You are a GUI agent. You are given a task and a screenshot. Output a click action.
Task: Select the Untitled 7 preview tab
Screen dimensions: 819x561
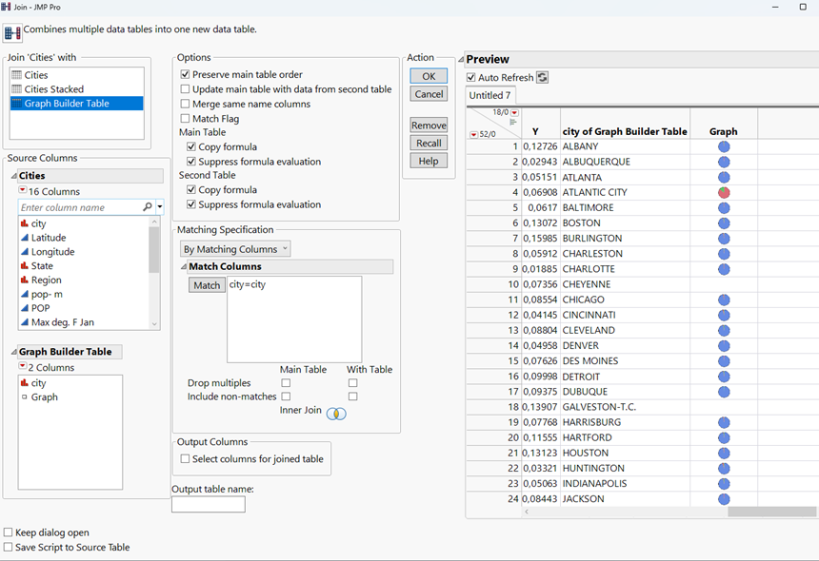pyautogui.click(x=489, y=95)
